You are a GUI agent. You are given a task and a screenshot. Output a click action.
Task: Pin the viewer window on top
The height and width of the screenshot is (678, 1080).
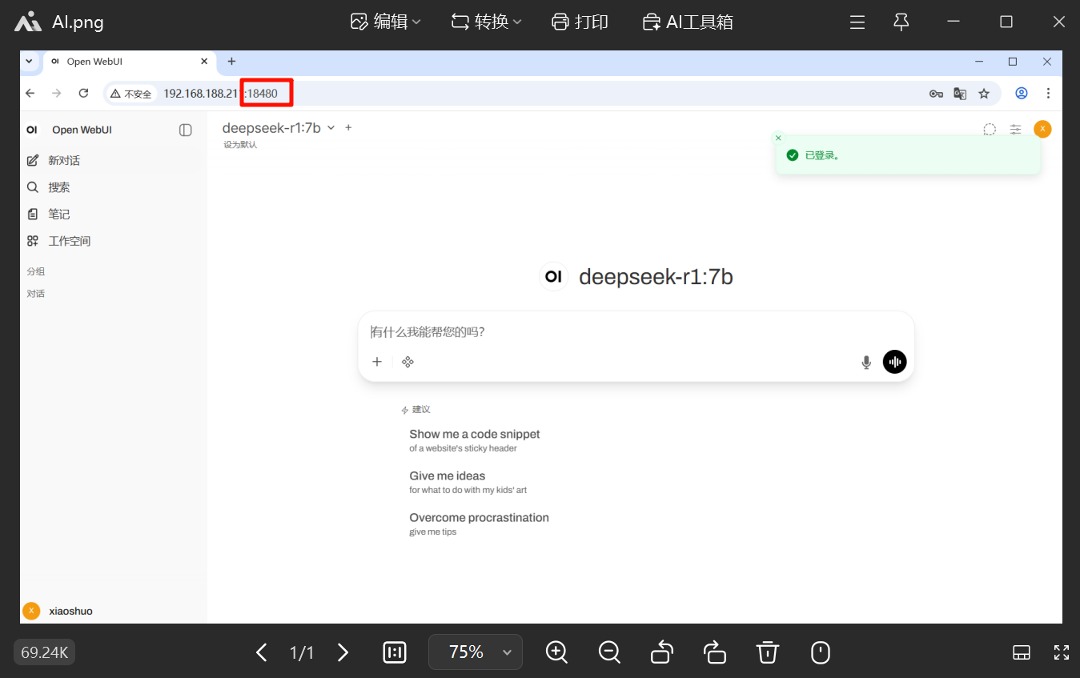click(x=901, y=22)
